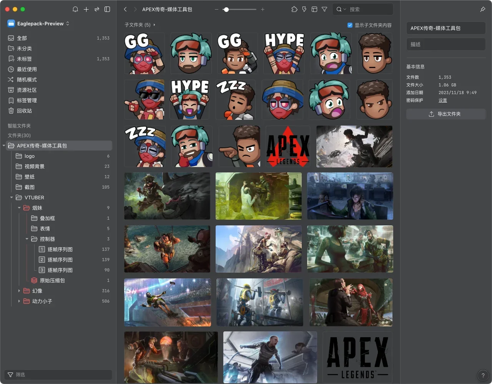The width and height of the screenshot is (492, 384).
Task: Open 标签管理 in the sidebar
Action: [58, 100]
